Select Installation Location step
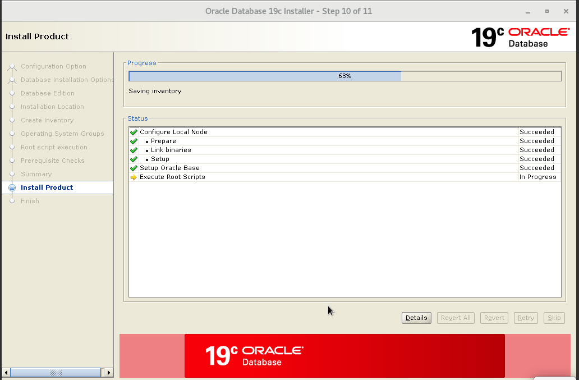This screenshot has width=579, height=380. click(52, 107)
